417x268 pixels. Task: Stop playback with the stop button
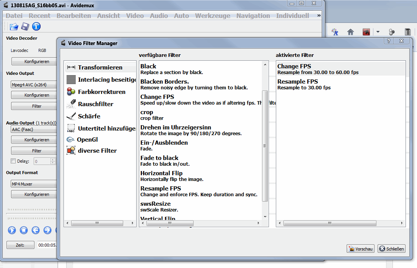pyautogui.click(x=24, y=230)
